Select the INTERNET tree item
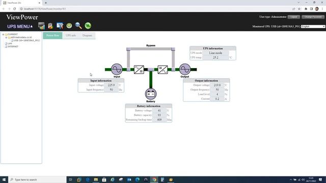326x183 pixels. [x=13, y=47]
